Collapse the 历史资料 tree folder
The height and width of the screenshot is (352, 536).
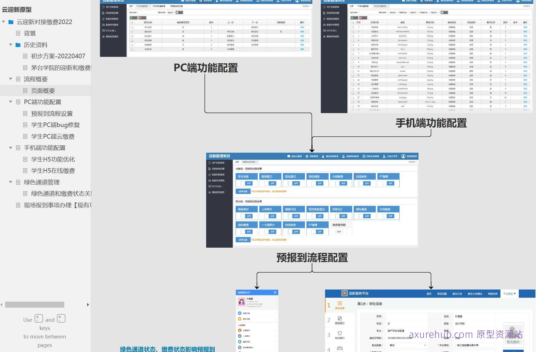click(x=10, y=45)
